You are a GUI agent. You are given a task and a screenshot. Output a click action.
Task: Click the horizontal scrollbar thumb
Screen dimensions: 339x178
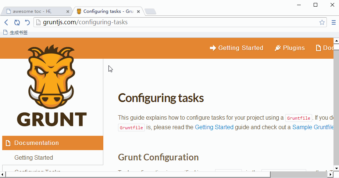138,174
